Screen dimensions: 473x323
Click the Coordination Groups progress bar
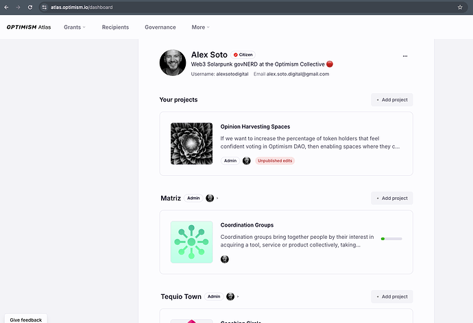point(391,239)
